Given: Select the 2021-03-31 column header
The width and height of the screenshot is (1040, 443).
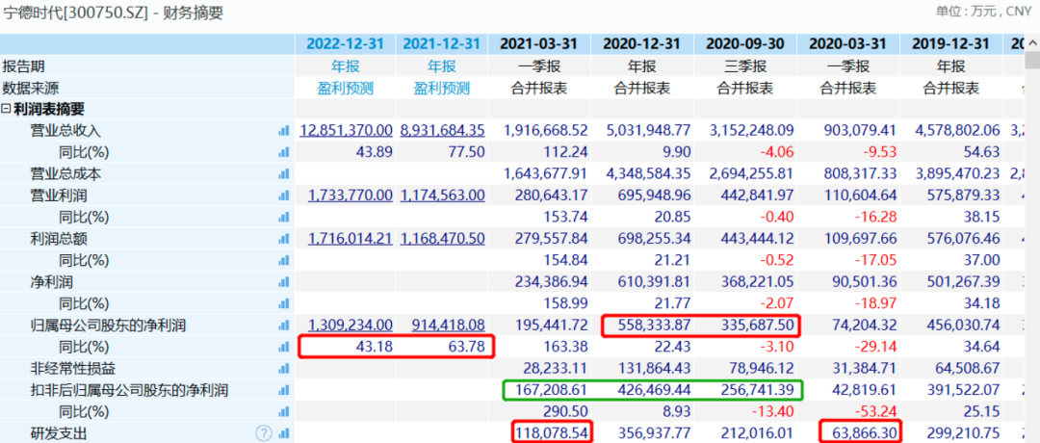Looking at the screenshot, I should pyautogui.click(x=538, y=44).
